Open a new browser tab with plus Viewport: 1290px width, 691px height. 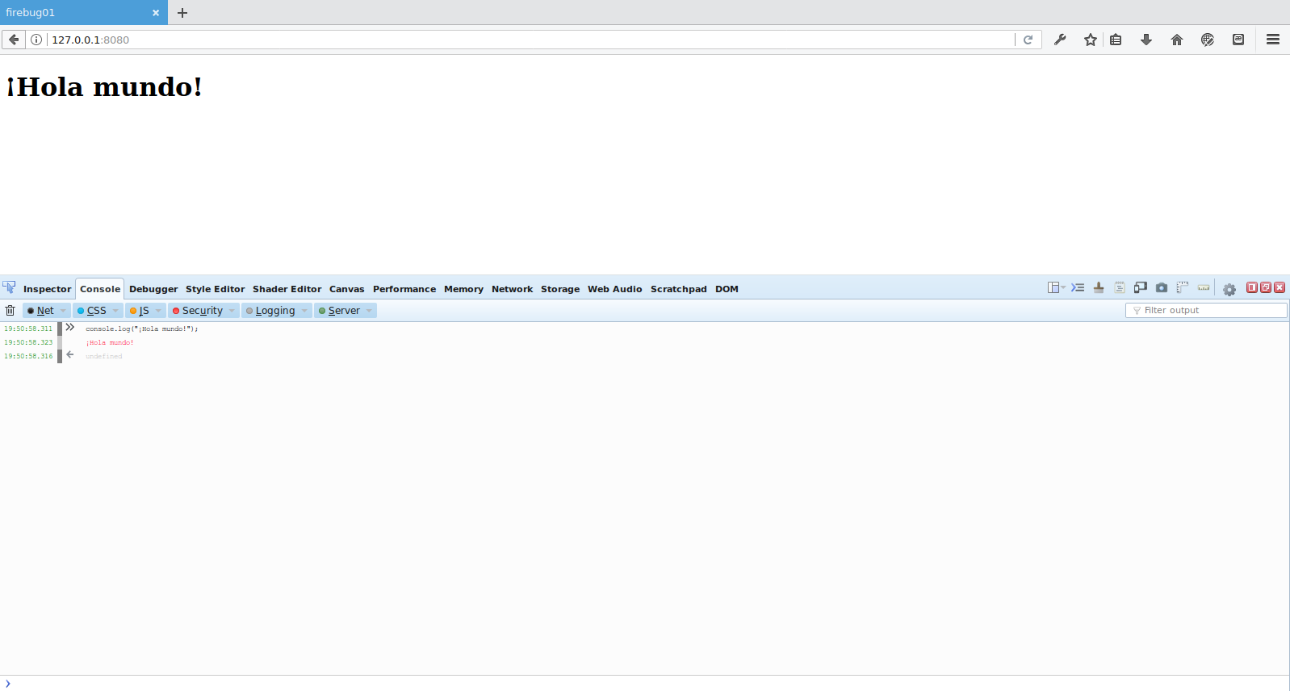[x=182, y=13]
